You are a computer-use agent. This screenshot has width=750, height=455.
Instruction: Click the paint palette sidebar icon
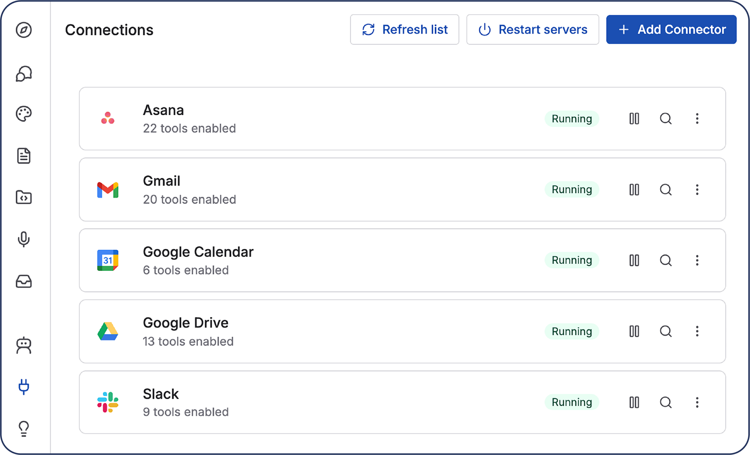click(24, 114)
